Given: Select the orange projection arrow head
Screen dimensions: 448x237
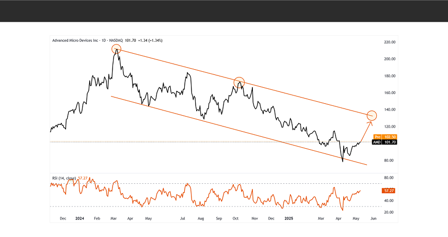Looking at the screenshot, I should [370, 122].
